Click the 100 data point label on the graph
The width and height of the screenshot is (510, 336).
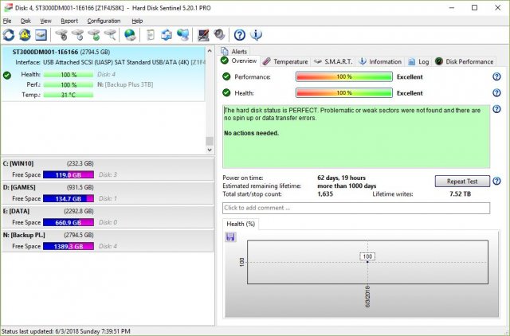point(367,256)
